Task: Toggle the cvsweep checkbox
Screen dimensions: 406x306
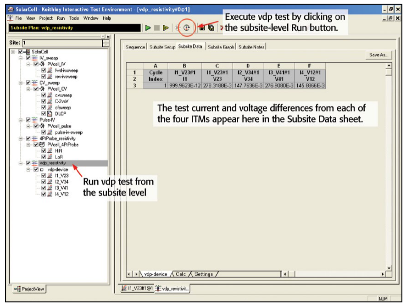Action: pos(44,95)
